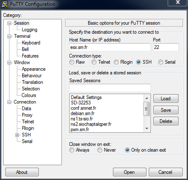Open the Connection category
The height and width of the screenshot is (180, 188).
click(25, 102)
